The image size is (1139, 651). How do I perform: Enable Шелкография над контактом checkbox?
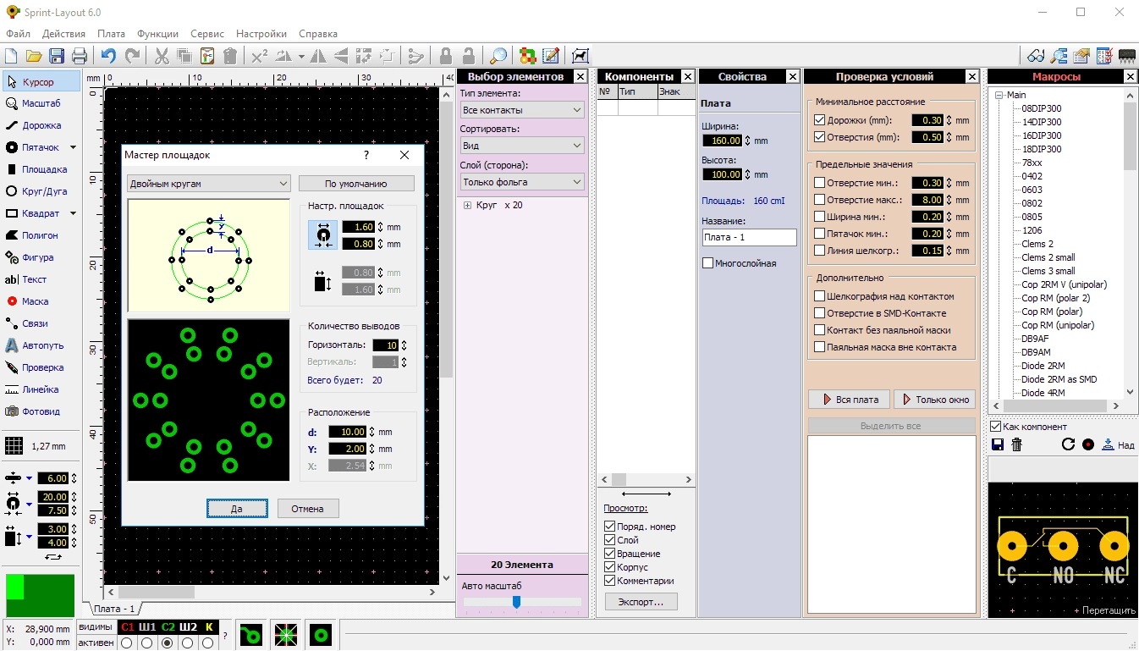[819, 296]
